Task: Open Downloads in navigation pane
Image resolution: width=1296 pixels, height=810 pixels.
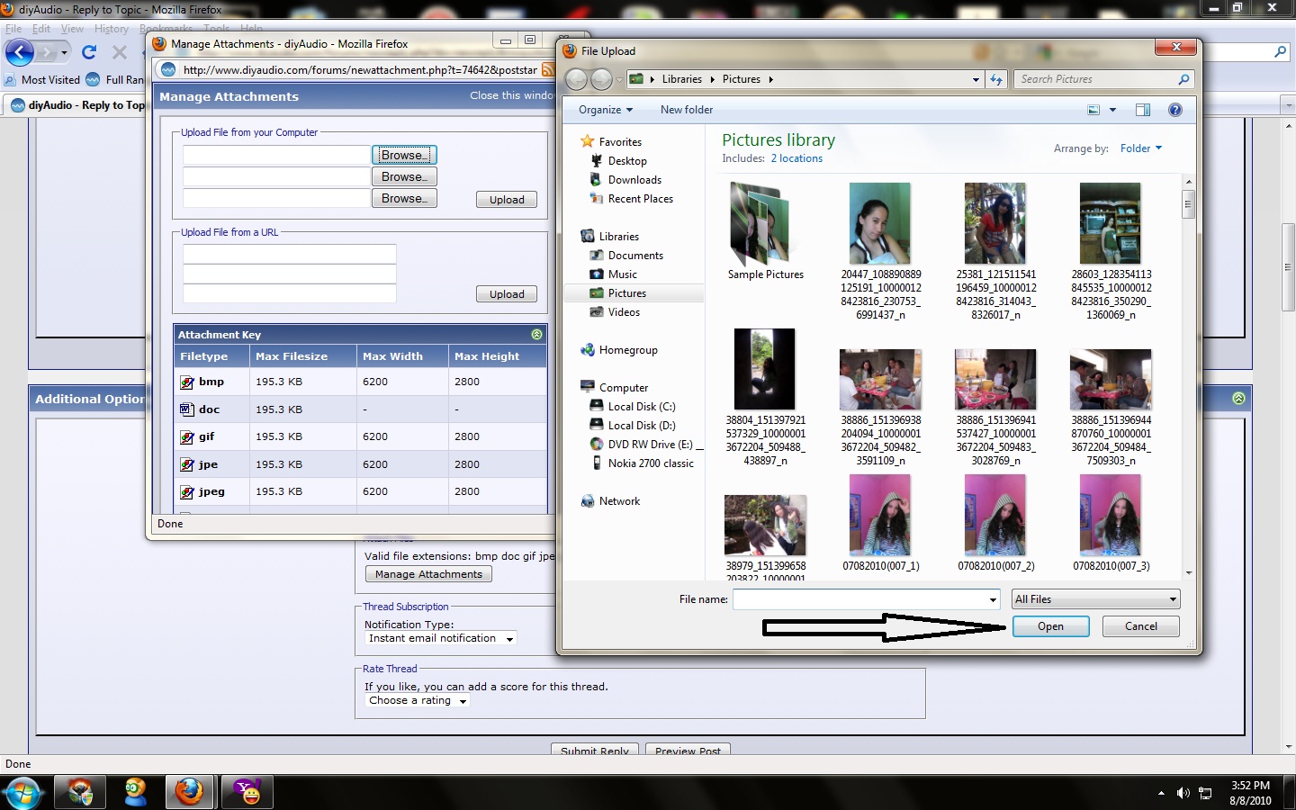Action: [x=634, y=180]
